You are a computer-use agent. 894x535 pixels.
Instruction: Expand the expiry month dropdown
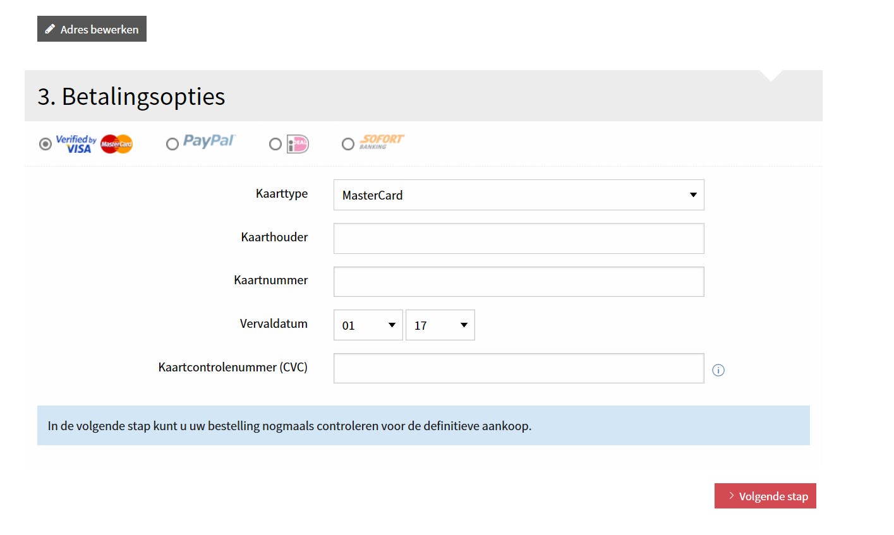tap(368, 325)
